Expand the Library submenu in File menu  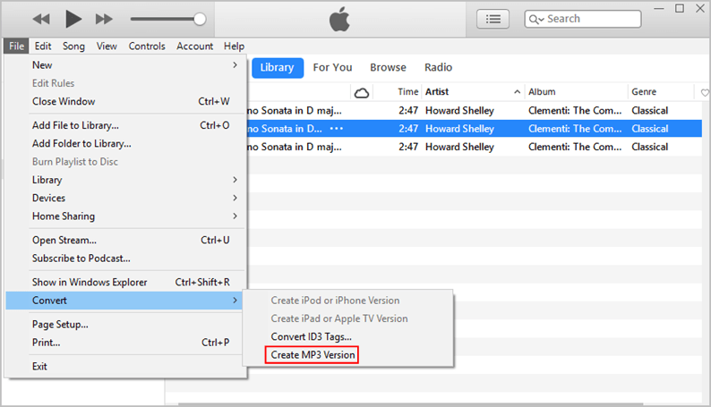[125, 180]
